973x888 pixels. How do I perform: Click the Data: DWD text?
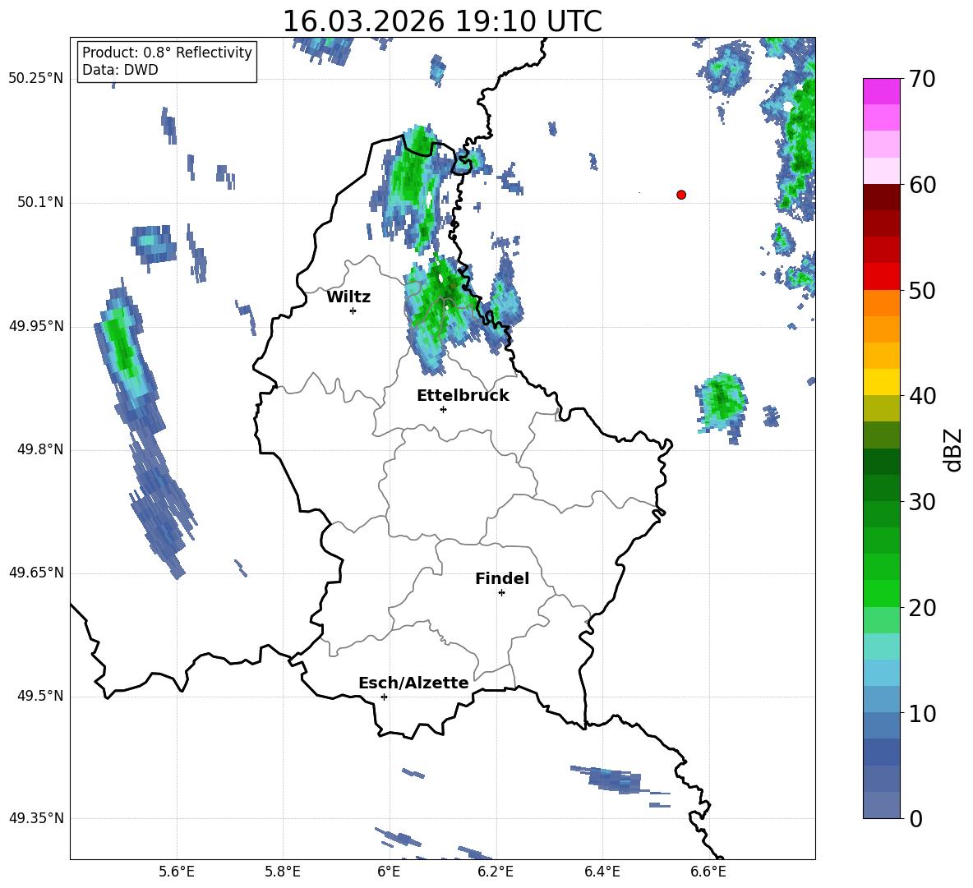pyautogui.click(x=120, y=70)
